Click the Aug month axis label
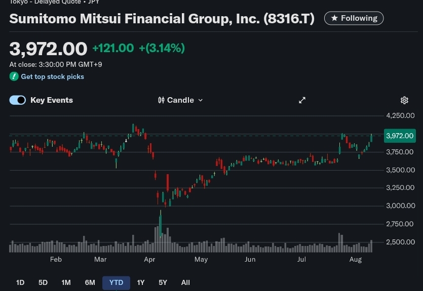Screen dimensions: 423x291 (355, 260)
